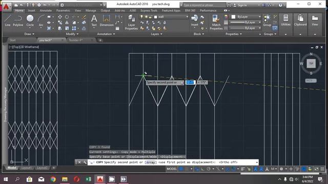Open the Parametric ribbon tab
The image size is (328, 184).
63,10
